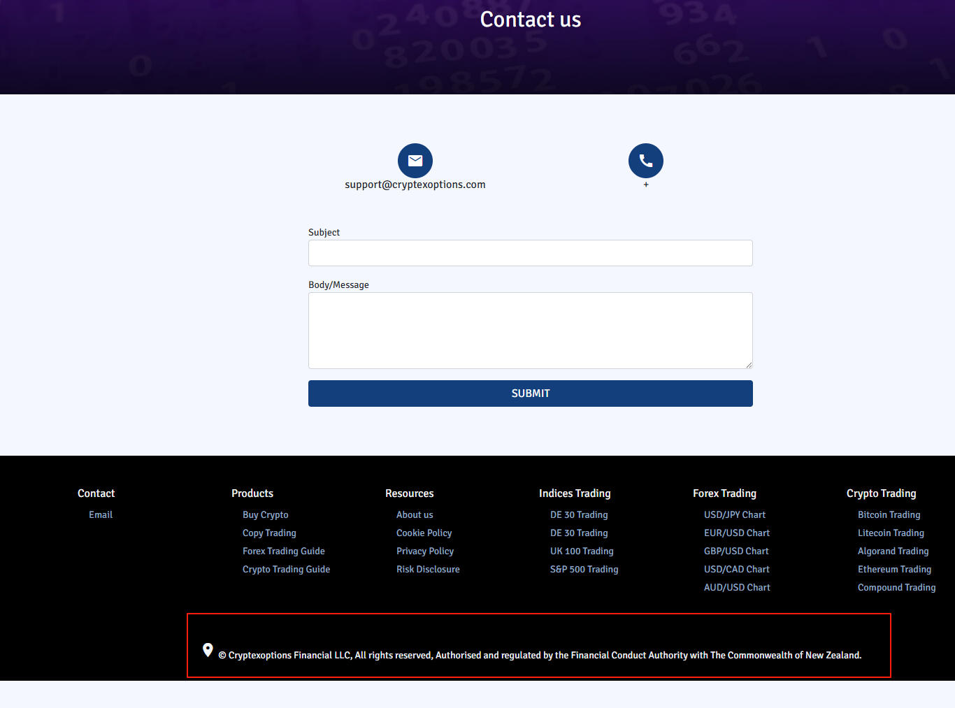Viewport: 955px width, 708px height.
Task: View the AUD/USD Chart link
Action: pyautogui.click(x=737, y=588)
